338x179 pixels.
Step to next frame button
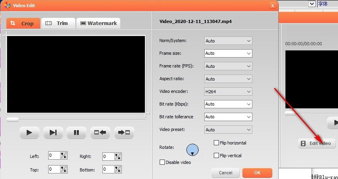53,133
